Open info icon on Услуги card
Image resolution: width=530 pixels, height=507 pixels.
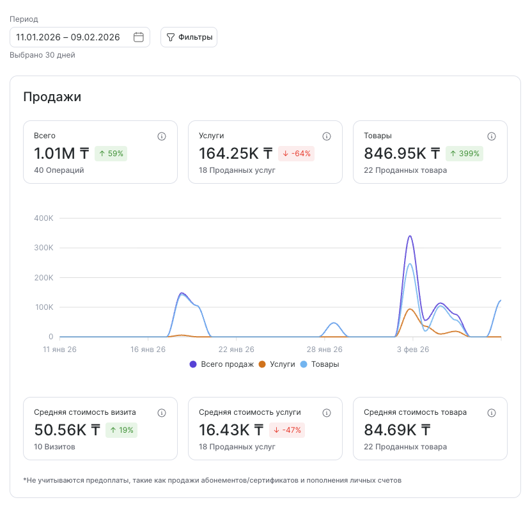(327, 136)
